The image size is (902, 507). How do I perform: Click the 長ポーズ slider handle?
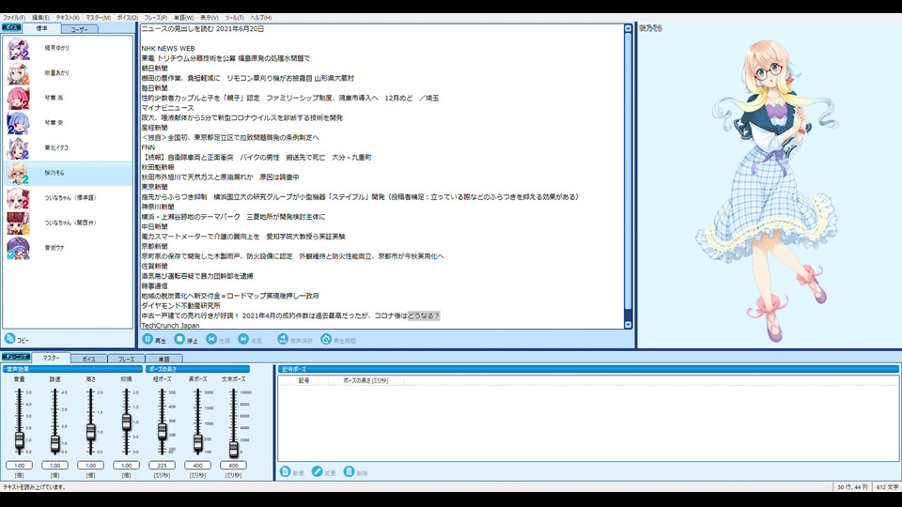(x=198, y=441)
